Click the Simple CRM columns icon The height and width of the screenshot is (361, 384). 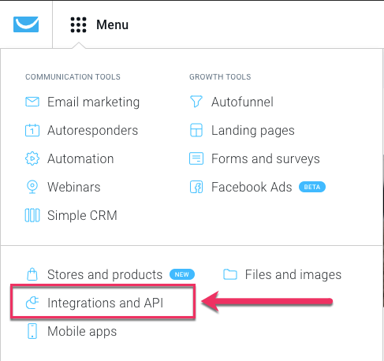[x=32, y=215]
